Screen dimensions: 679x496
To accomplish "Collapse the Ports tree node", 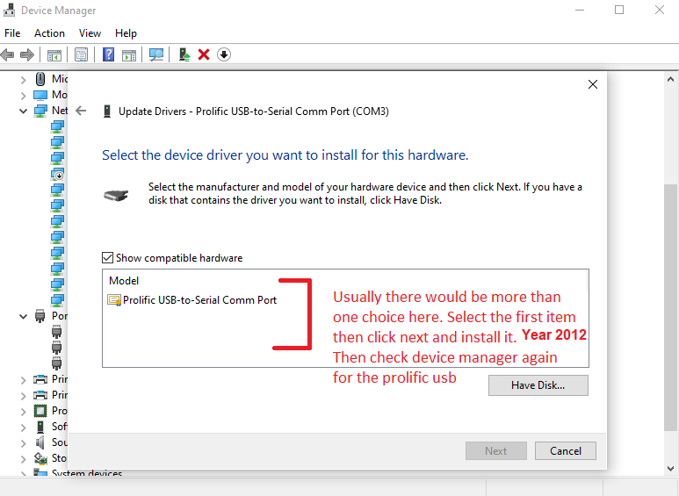I will tap(24, 316).
